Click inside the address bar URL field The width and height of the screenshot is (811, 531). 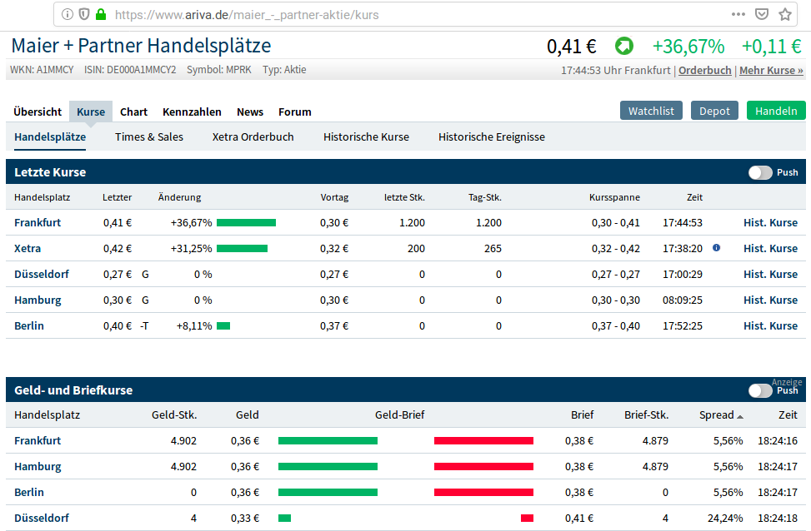[250, 14]
